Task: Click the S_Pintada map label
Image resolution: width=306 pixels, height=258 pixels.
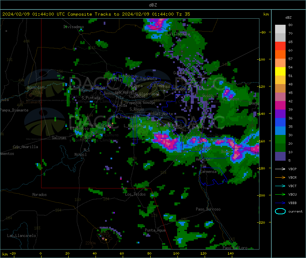Action: click(91, 98)
